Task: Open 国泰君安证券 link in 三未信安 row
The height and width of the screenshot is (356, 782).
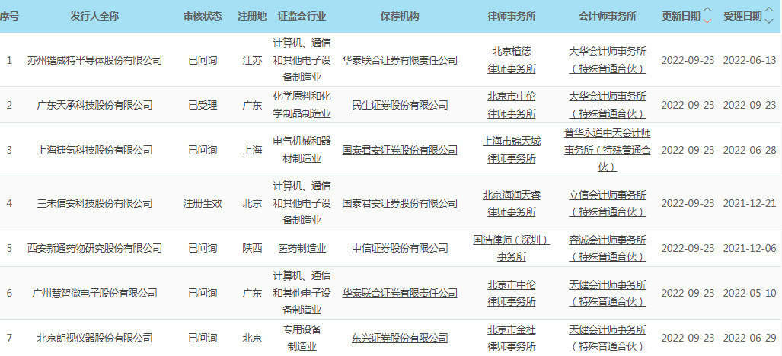Action: (x=400, y=203)
